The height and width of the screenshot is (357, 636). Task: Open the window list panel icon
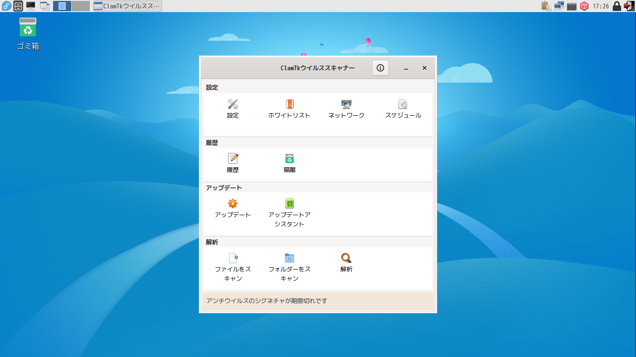[x=45, y=6]
